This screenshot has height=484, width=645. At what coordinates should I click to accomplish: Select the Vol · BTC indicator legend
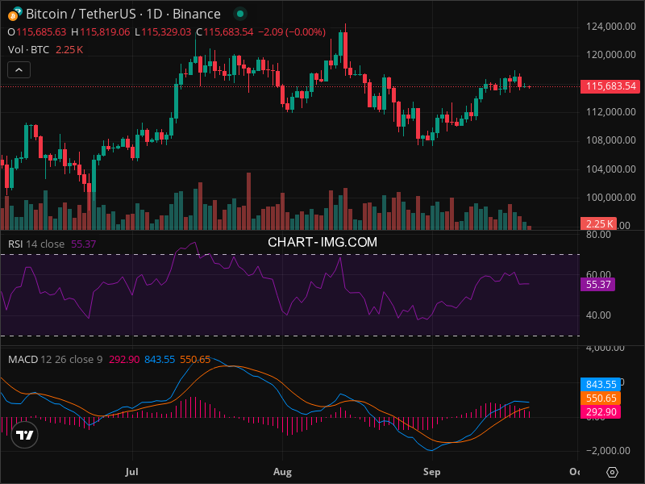tap(28, 49)
